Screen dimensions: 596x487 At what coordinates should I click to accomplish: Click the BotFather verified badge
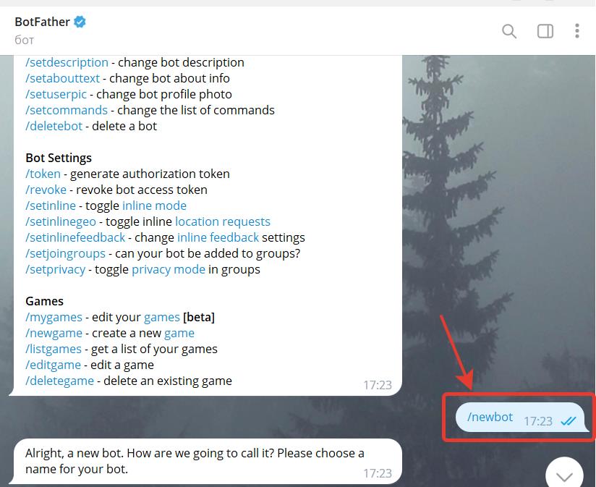(x=80, y=22)
